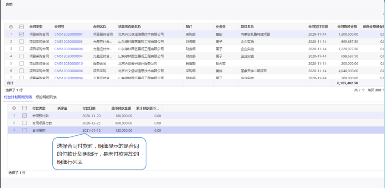Uncheck the 合同预付款 payment row
385x188 pixels.
[x=24, y=116]
